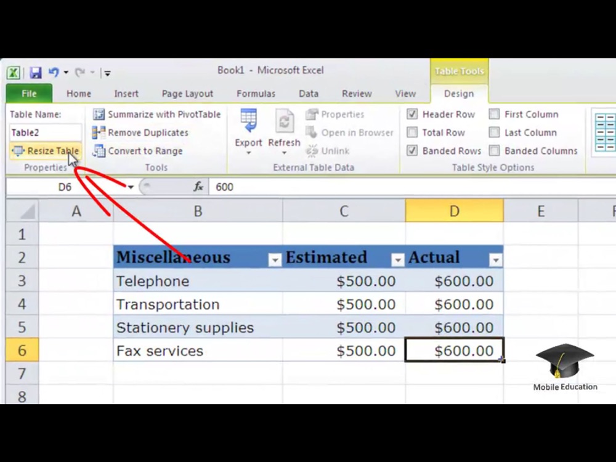This screenshot has height=462, width=616.
Task: Open the File tab
Action: (x=29, y=94)
